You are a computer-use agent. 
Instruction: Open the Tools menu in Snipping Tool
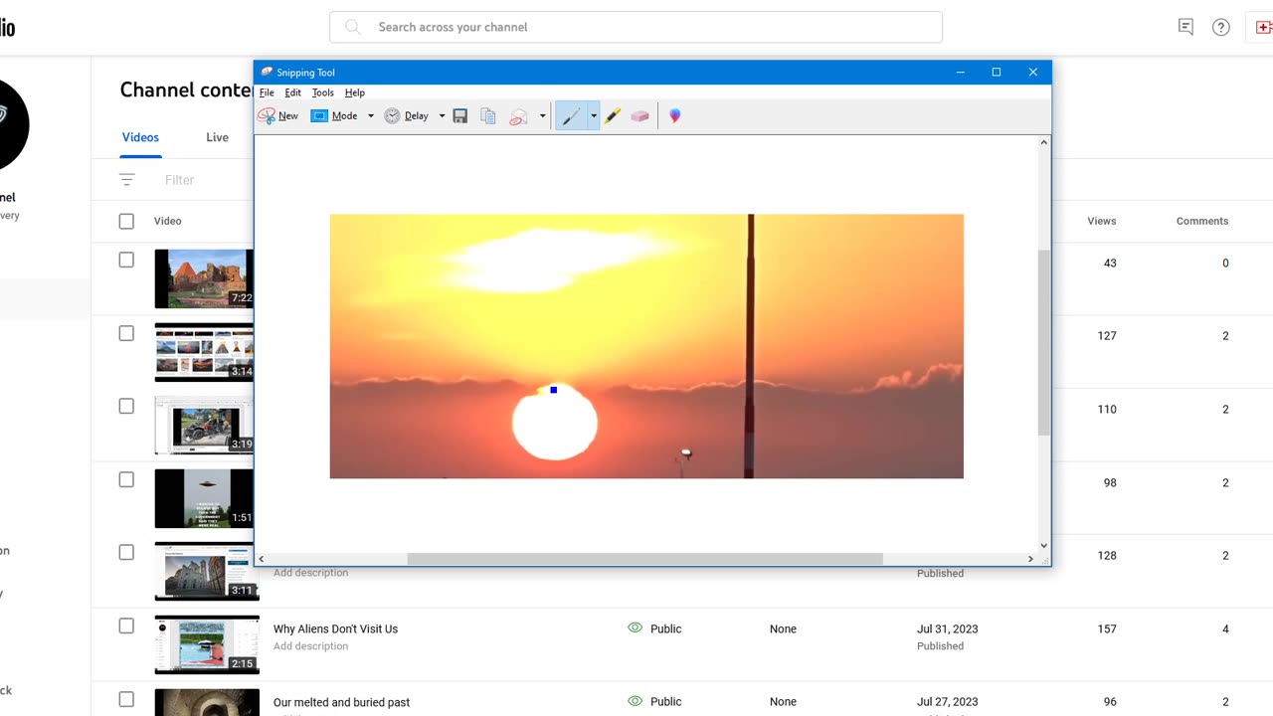tap(323, 92)
